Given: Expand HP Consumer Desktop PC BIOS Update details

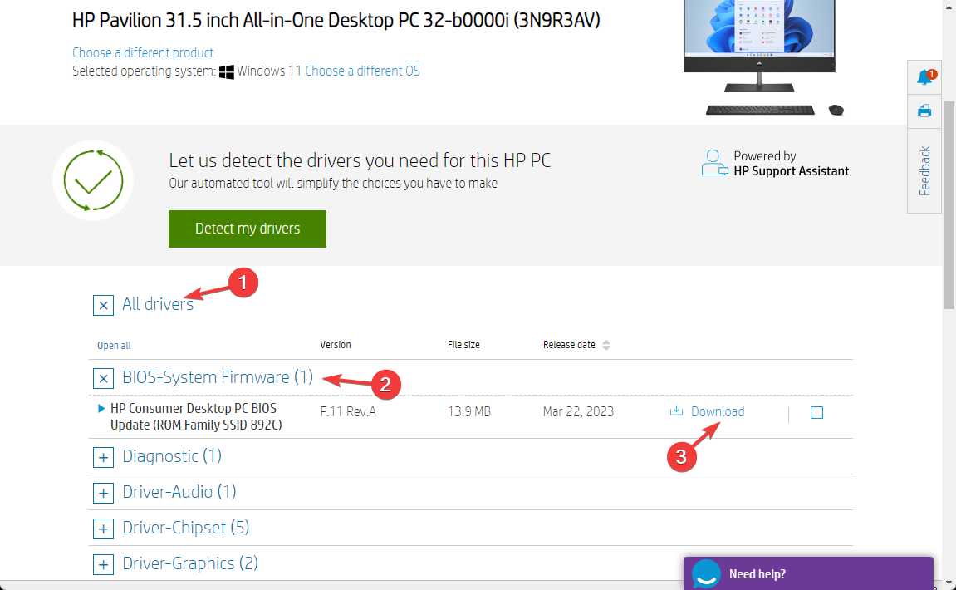Looking at the screenshot, I should coord(101,408).
